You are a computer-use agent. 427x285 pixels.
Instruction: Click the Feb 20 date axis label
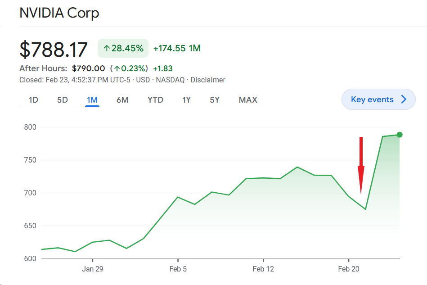(x=349, y=269)
